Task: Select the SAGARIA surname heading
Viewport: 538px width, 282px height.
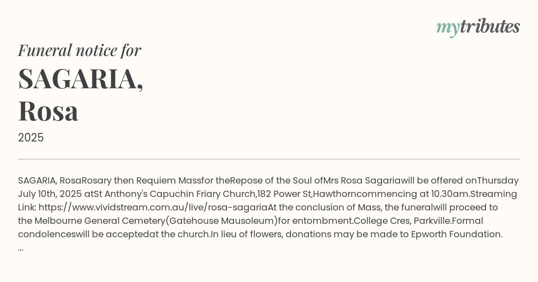Action: 81,79
